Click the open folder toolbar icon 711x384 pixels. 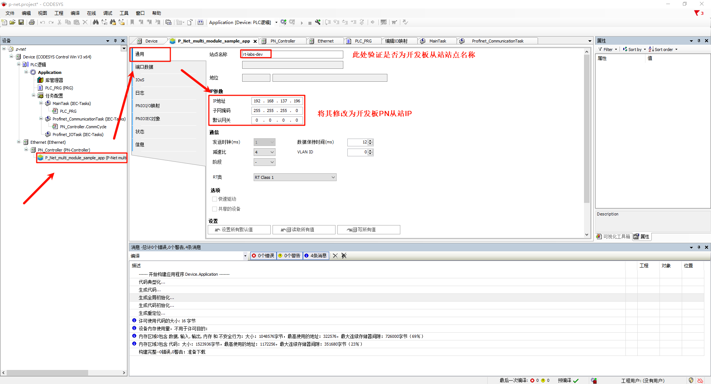click(13, 23)
